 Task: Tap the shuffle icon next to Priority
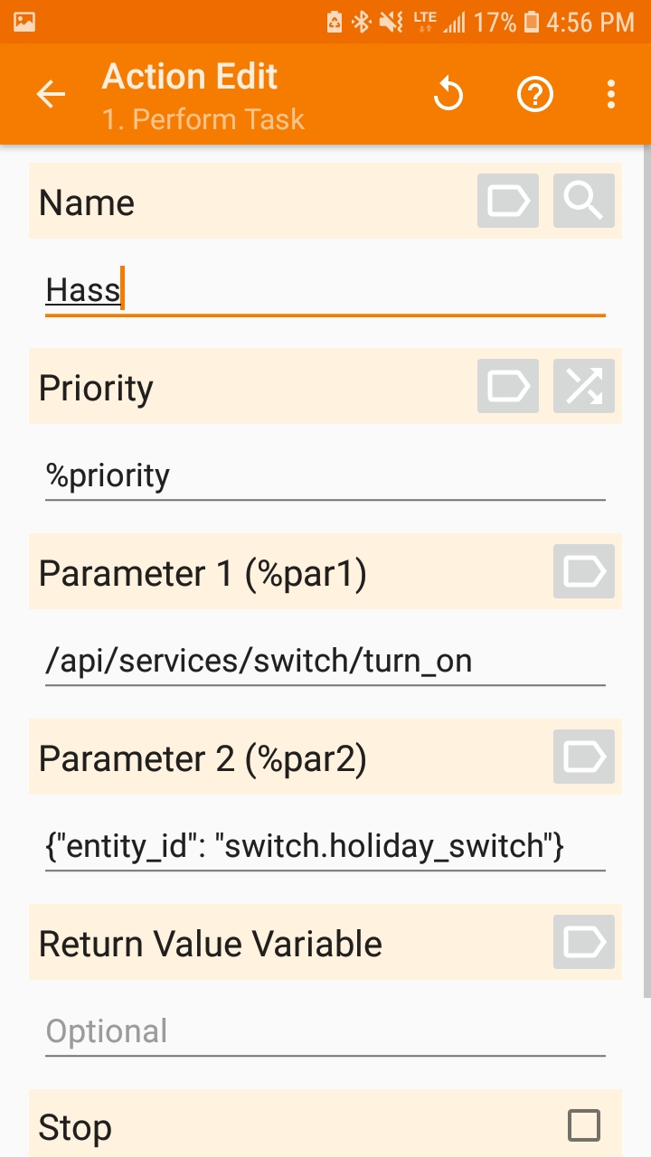[583, 386]
